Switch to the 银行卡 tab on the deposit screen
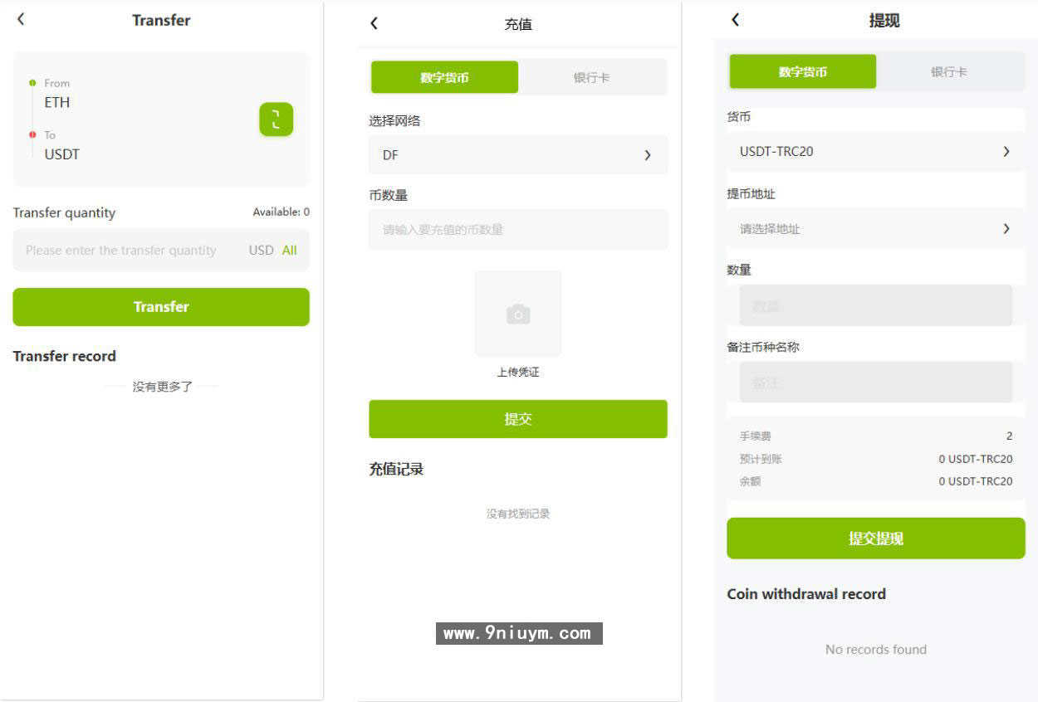 (x=593, y=76)
